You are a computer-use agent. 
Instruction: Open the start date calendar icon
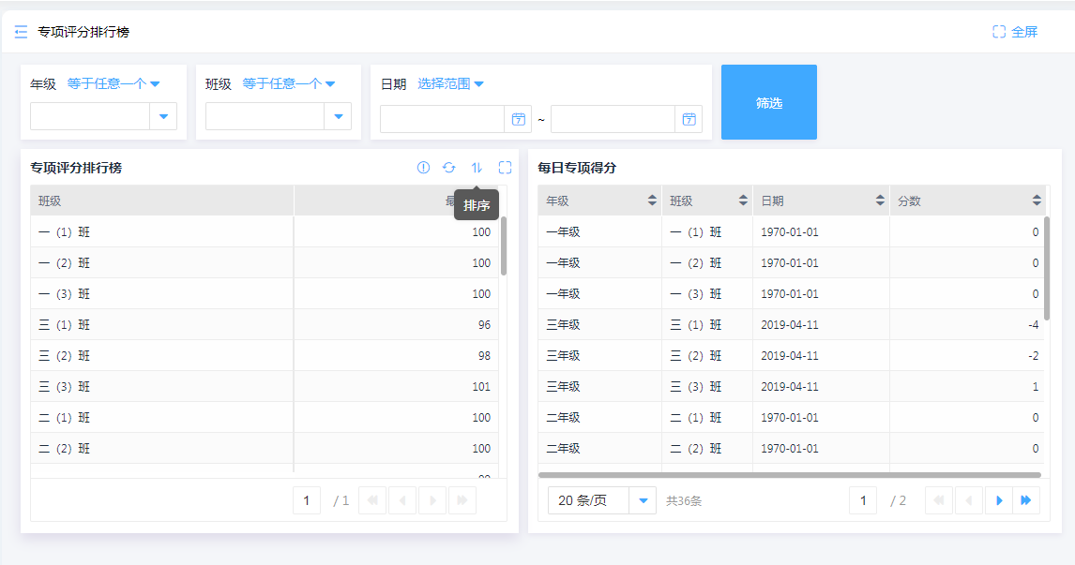[518, 119]
